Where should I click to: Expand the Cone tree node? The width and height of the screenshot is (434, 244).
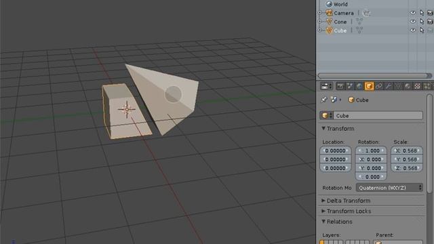(320, 21)
